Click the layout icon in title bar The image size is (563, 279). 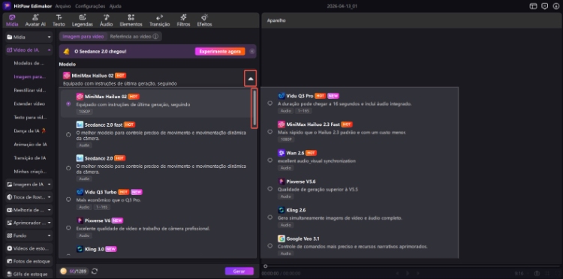pyautogui.click(x=533, y=6)
